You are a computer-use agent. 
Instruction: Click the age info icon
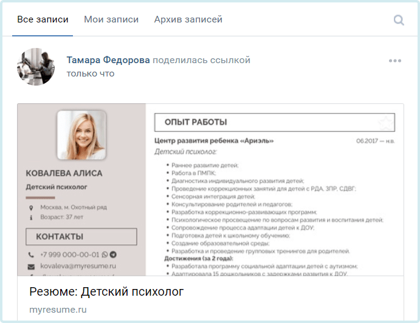[x=31, y=217]
